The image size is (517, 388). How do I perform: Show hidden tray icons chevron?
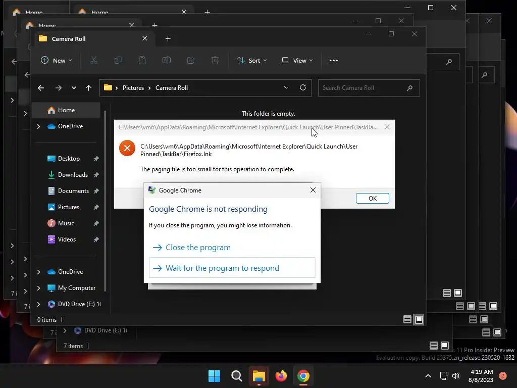(428, 376)
